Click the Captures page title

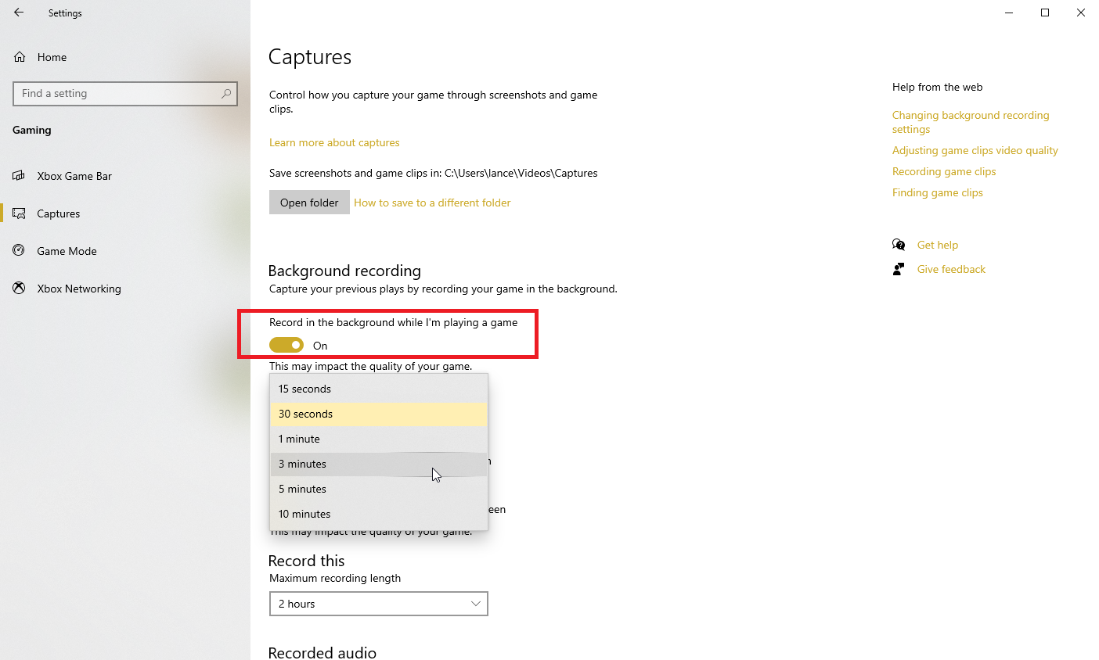coord(310,57)
